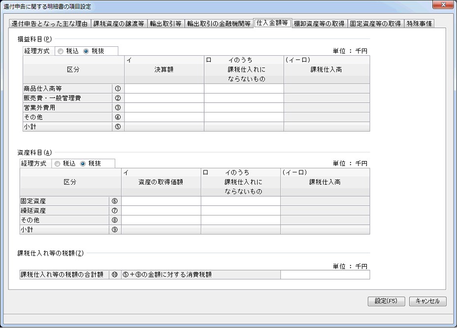The width and height of the screenshot is (457, 328).
Task: Close the 項目設定 dialog window
Action: click(443, 6)
